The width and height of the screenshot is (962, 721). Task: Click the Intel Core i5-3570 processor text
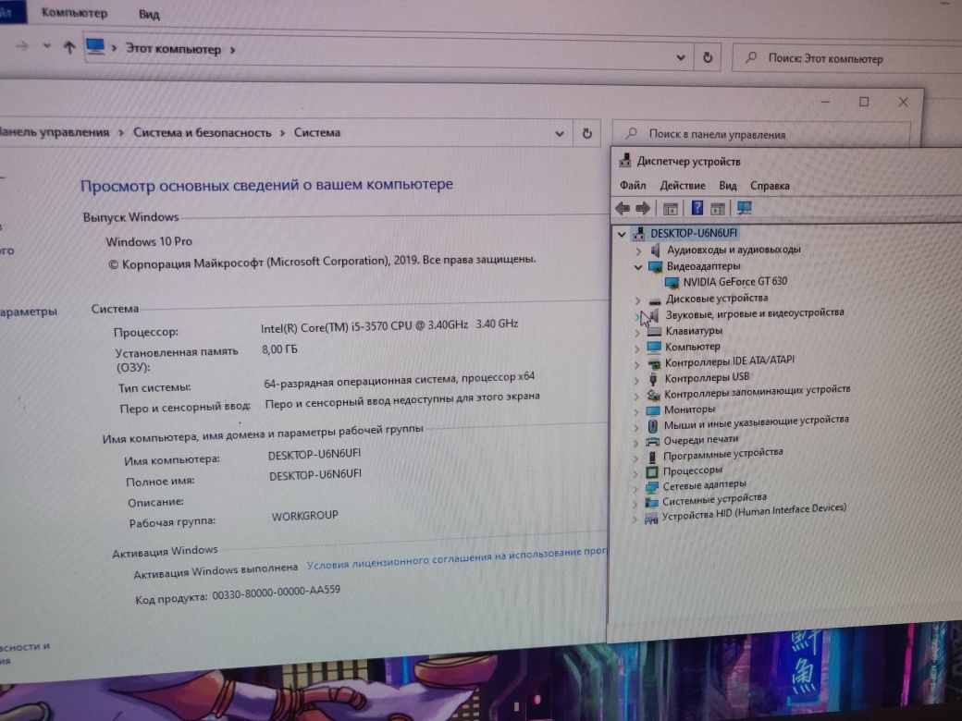[389, 325]
